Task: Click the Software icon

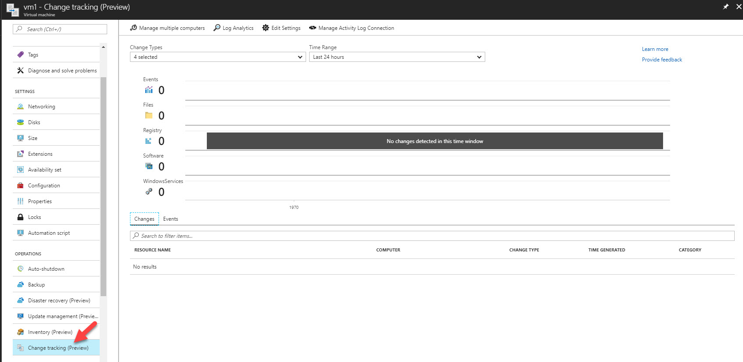Action: coord(149,166)
